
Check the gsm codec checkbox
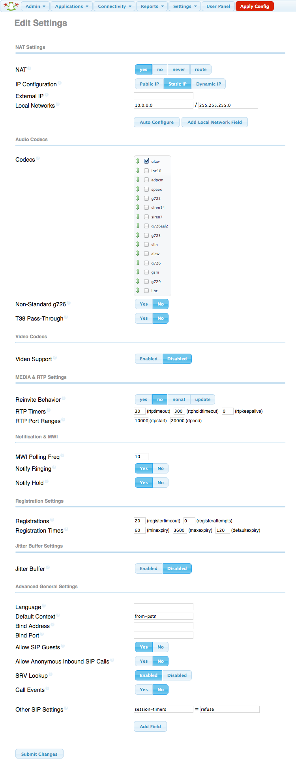[146, 272]
